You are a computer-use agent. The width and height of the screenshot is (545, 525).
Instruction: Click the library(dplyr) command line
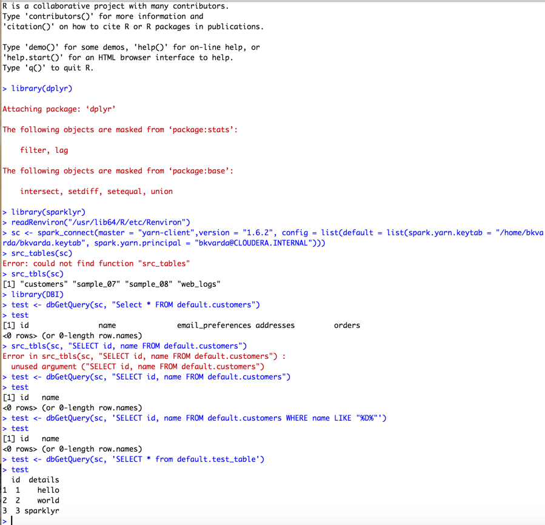coord(38,88)
